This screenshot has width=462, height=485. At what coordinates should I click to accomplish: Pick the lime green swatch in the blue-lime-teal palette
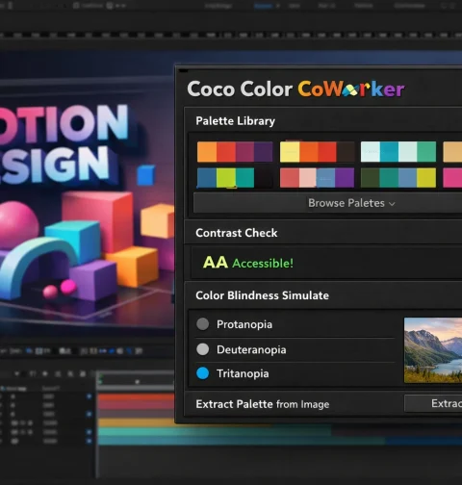[x=226, y=178]
